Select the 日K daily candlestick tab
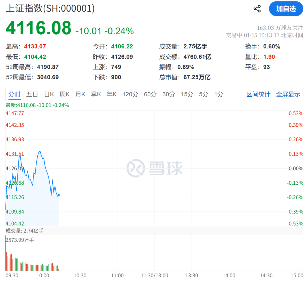 49,94
